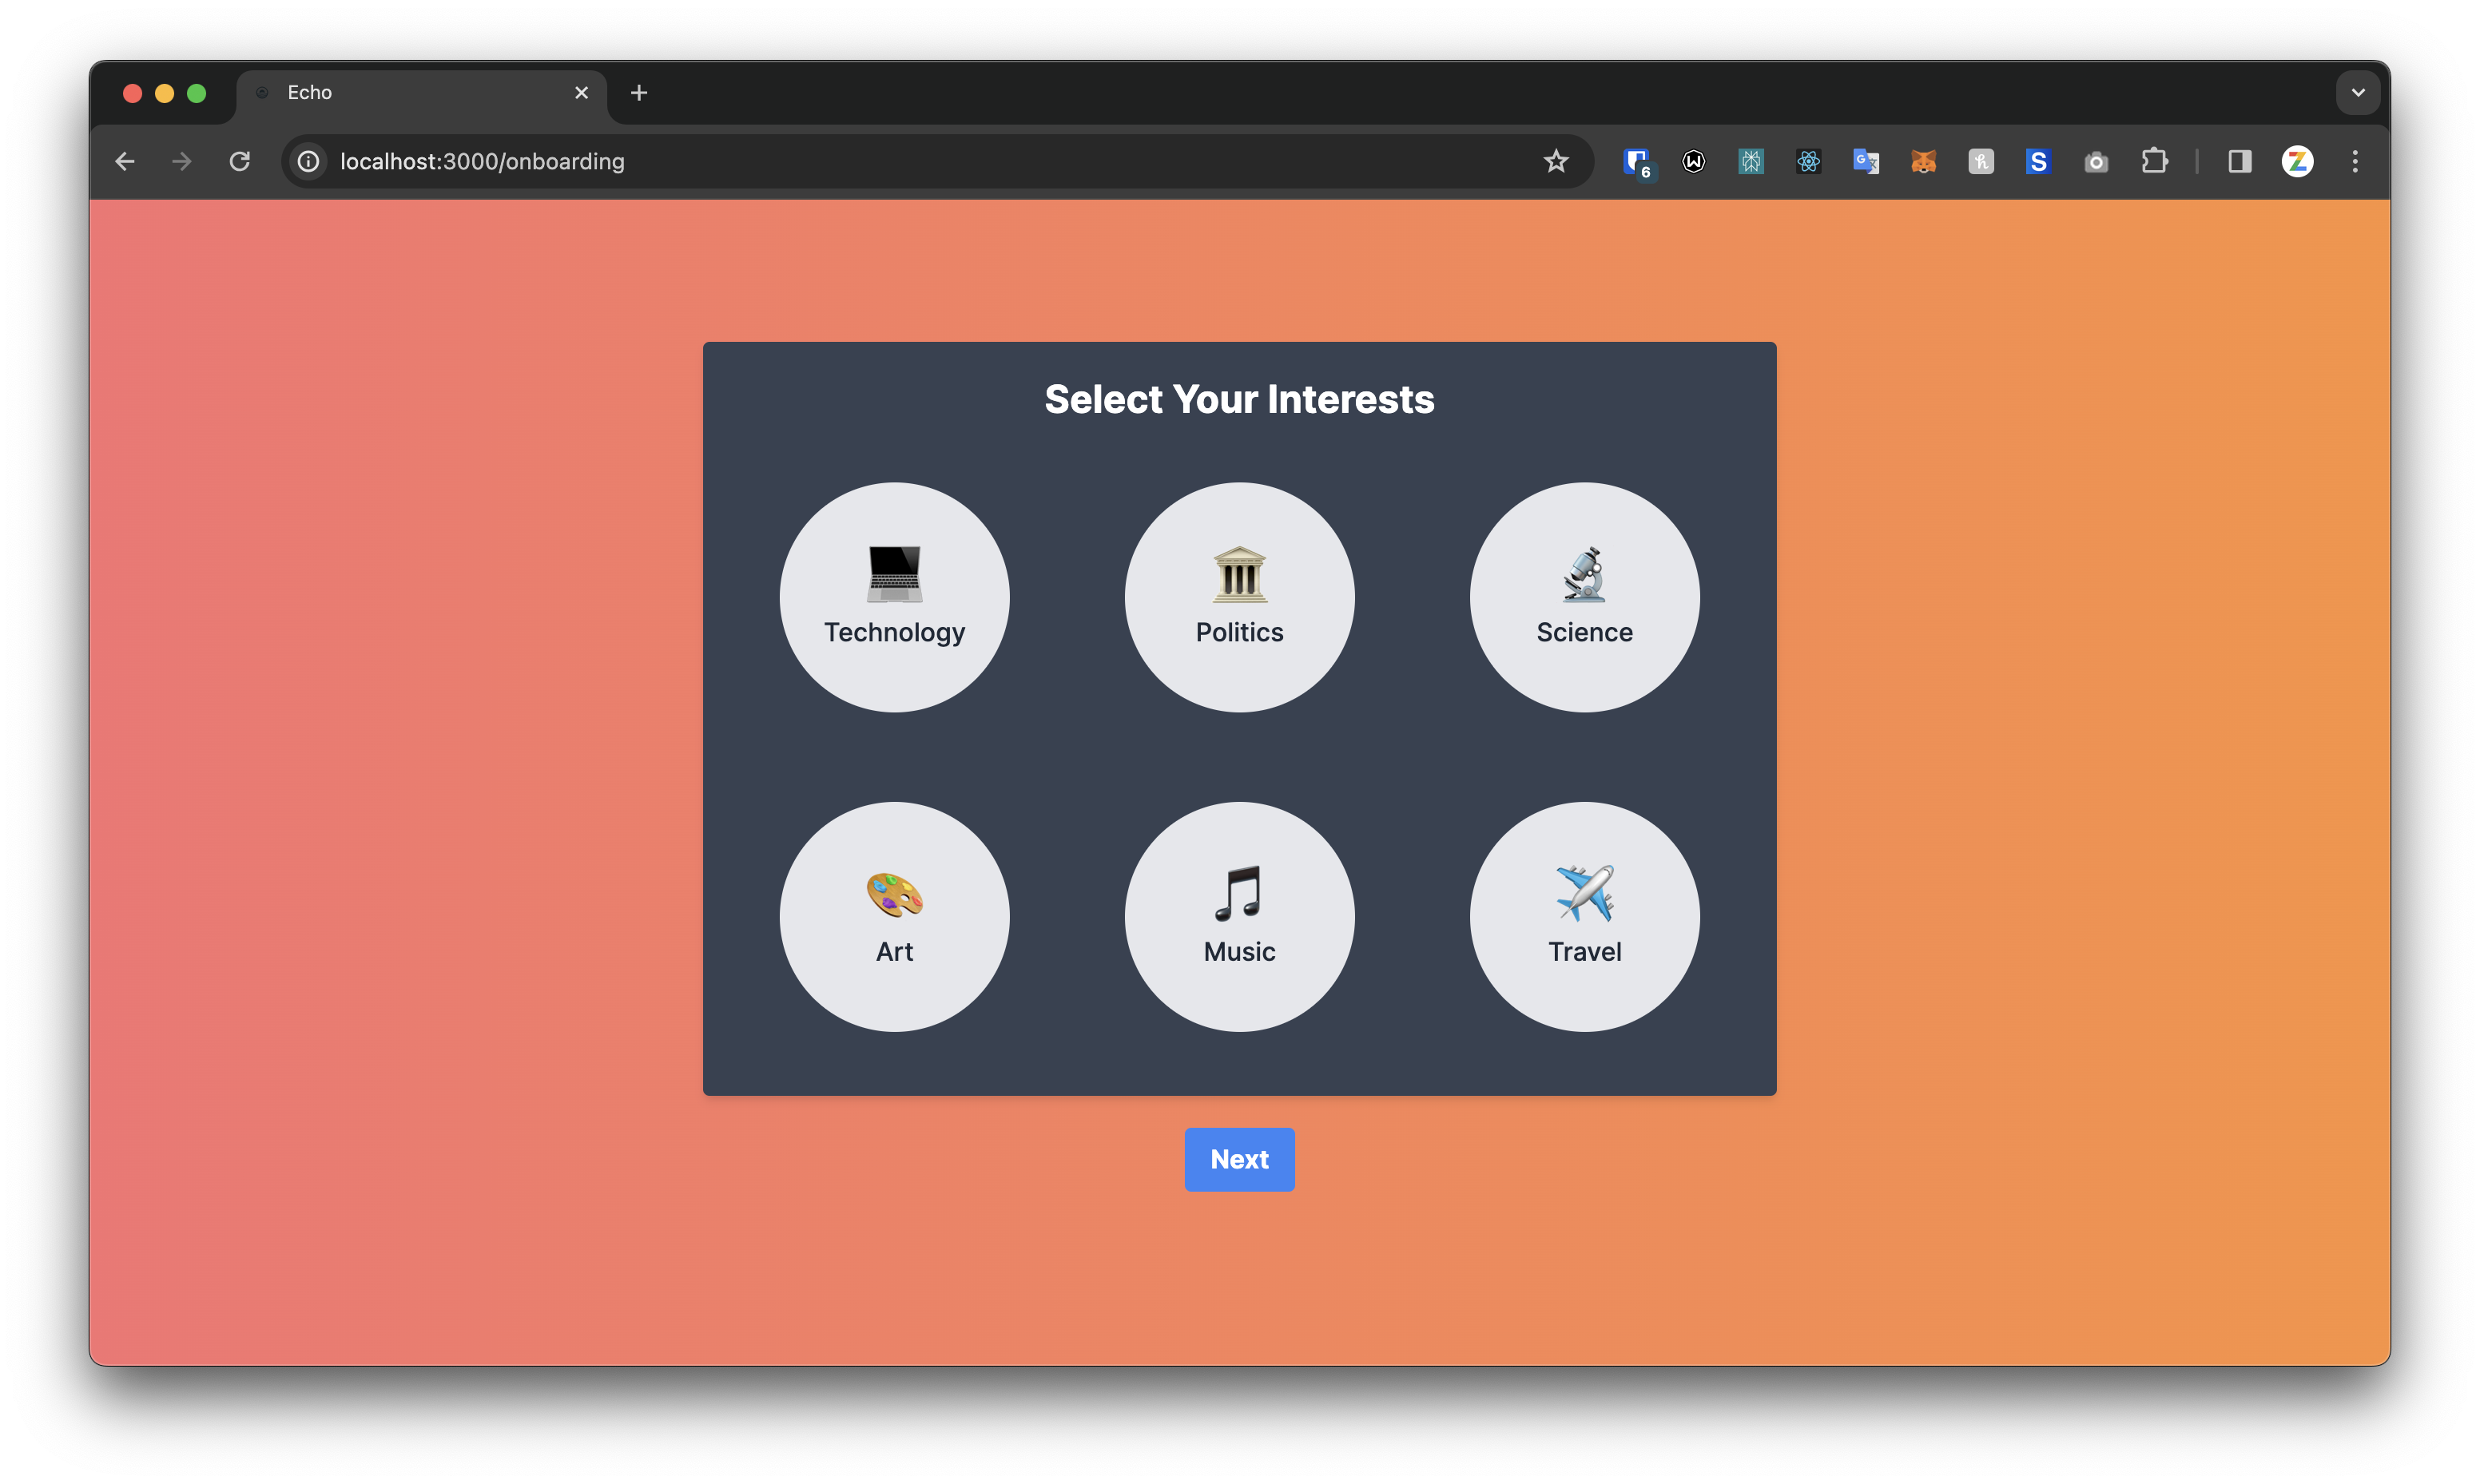Select the Music note interest
This screenshot has width=2480, height=1484.
click(x=1239, y=916)
